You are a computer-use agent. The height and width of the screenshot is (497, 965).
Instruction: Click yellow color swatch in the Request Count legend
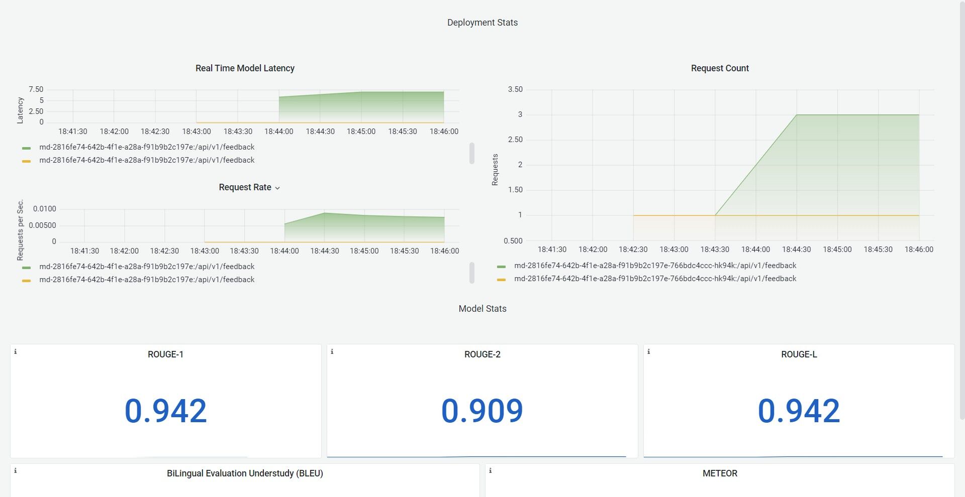coord(501,280)
